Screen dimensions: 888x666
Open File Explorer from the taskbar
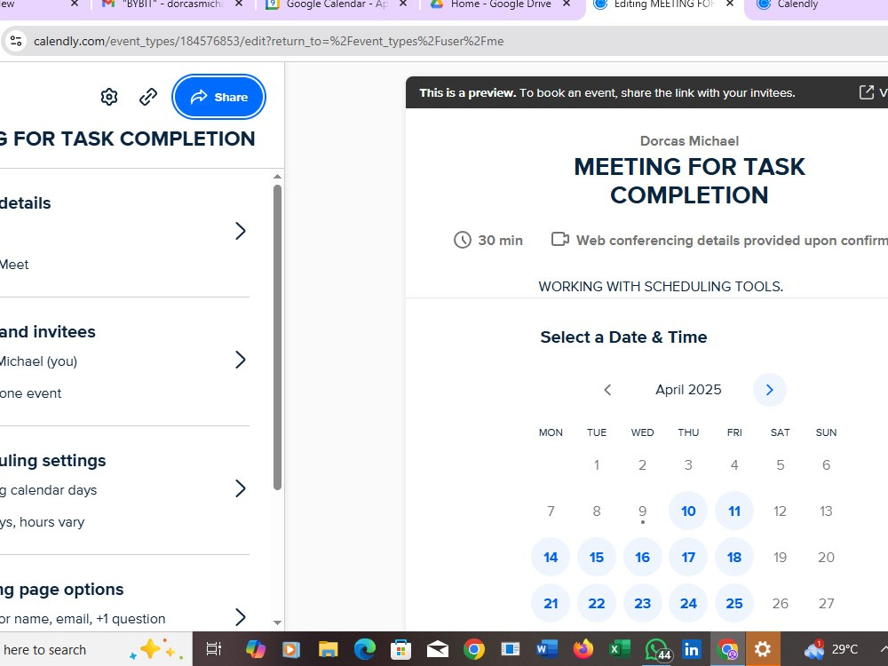click(328, 649)
